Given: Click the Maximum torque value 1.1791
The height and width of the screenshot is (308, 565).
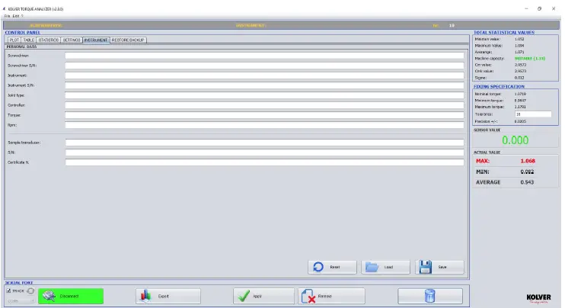Looking at the screenshot, I should click(x=520, y=107).
